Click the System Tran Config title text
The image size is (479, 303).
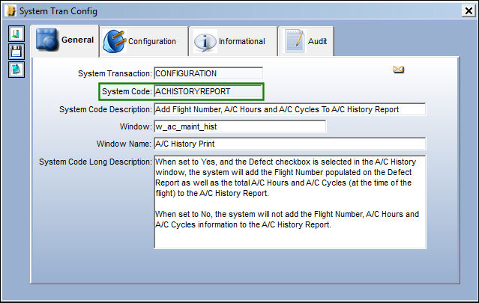[x=58, y=11]
